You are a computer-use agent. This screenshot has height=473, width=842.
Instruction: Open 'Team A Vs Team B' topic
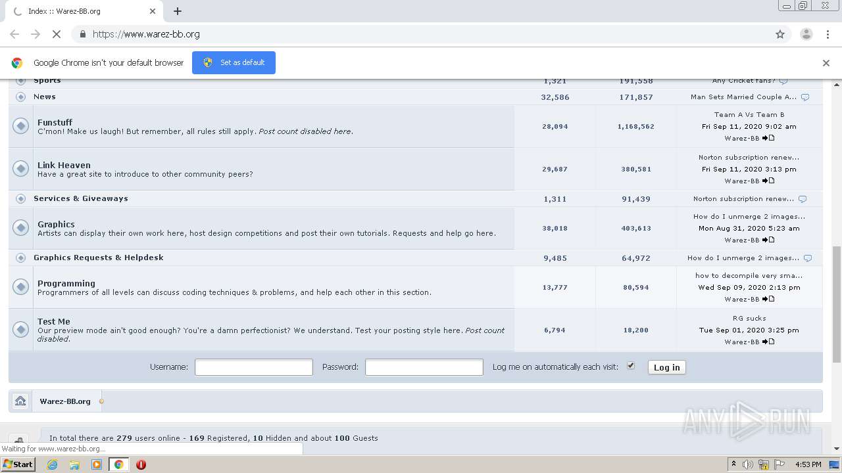(x=749, y=114)
